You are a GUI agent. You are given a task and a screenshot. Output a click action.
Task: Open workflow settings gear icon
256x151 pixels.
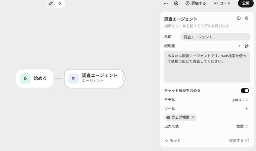click(x=176, y=3)
